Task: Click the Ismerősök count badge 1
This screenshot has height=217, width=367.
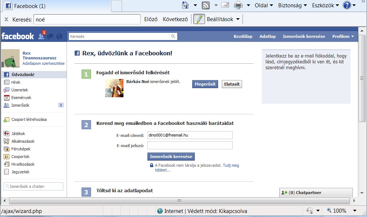Action: (x=61, y=105)
